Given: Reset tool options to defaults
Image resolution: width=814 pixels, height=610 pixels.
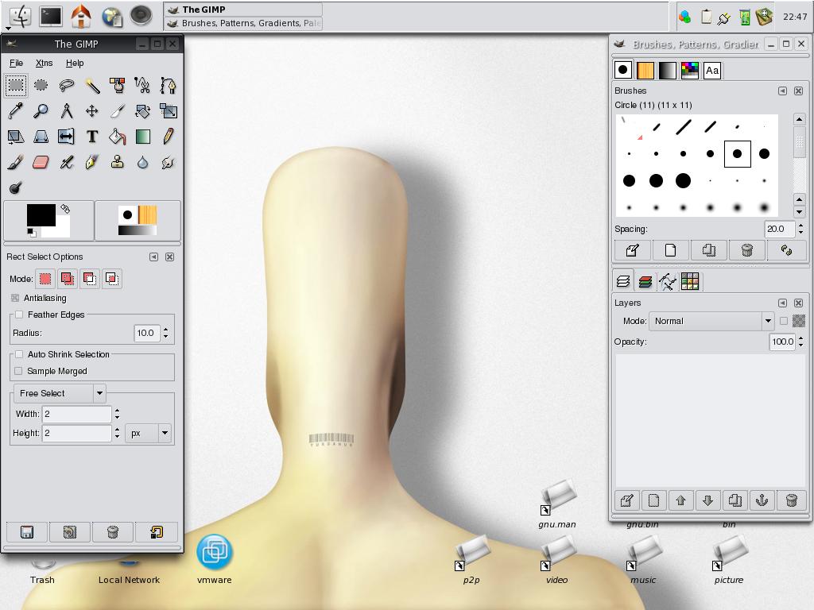Looking at the screenshot, I should pyautogui.click(x=157, y=532).
